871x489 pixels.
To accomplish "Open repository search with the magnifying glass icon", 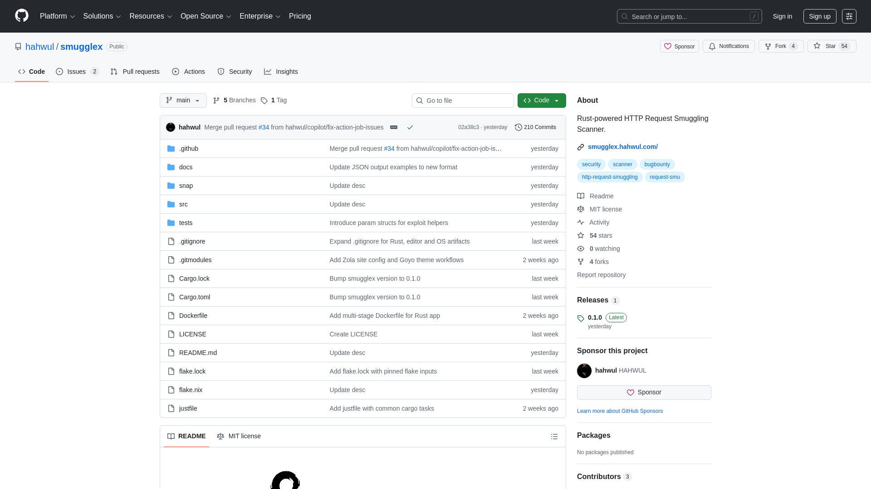I will [625, 16].
